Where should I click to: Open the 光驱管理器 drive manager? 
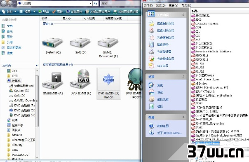click(x=164, y=52)
